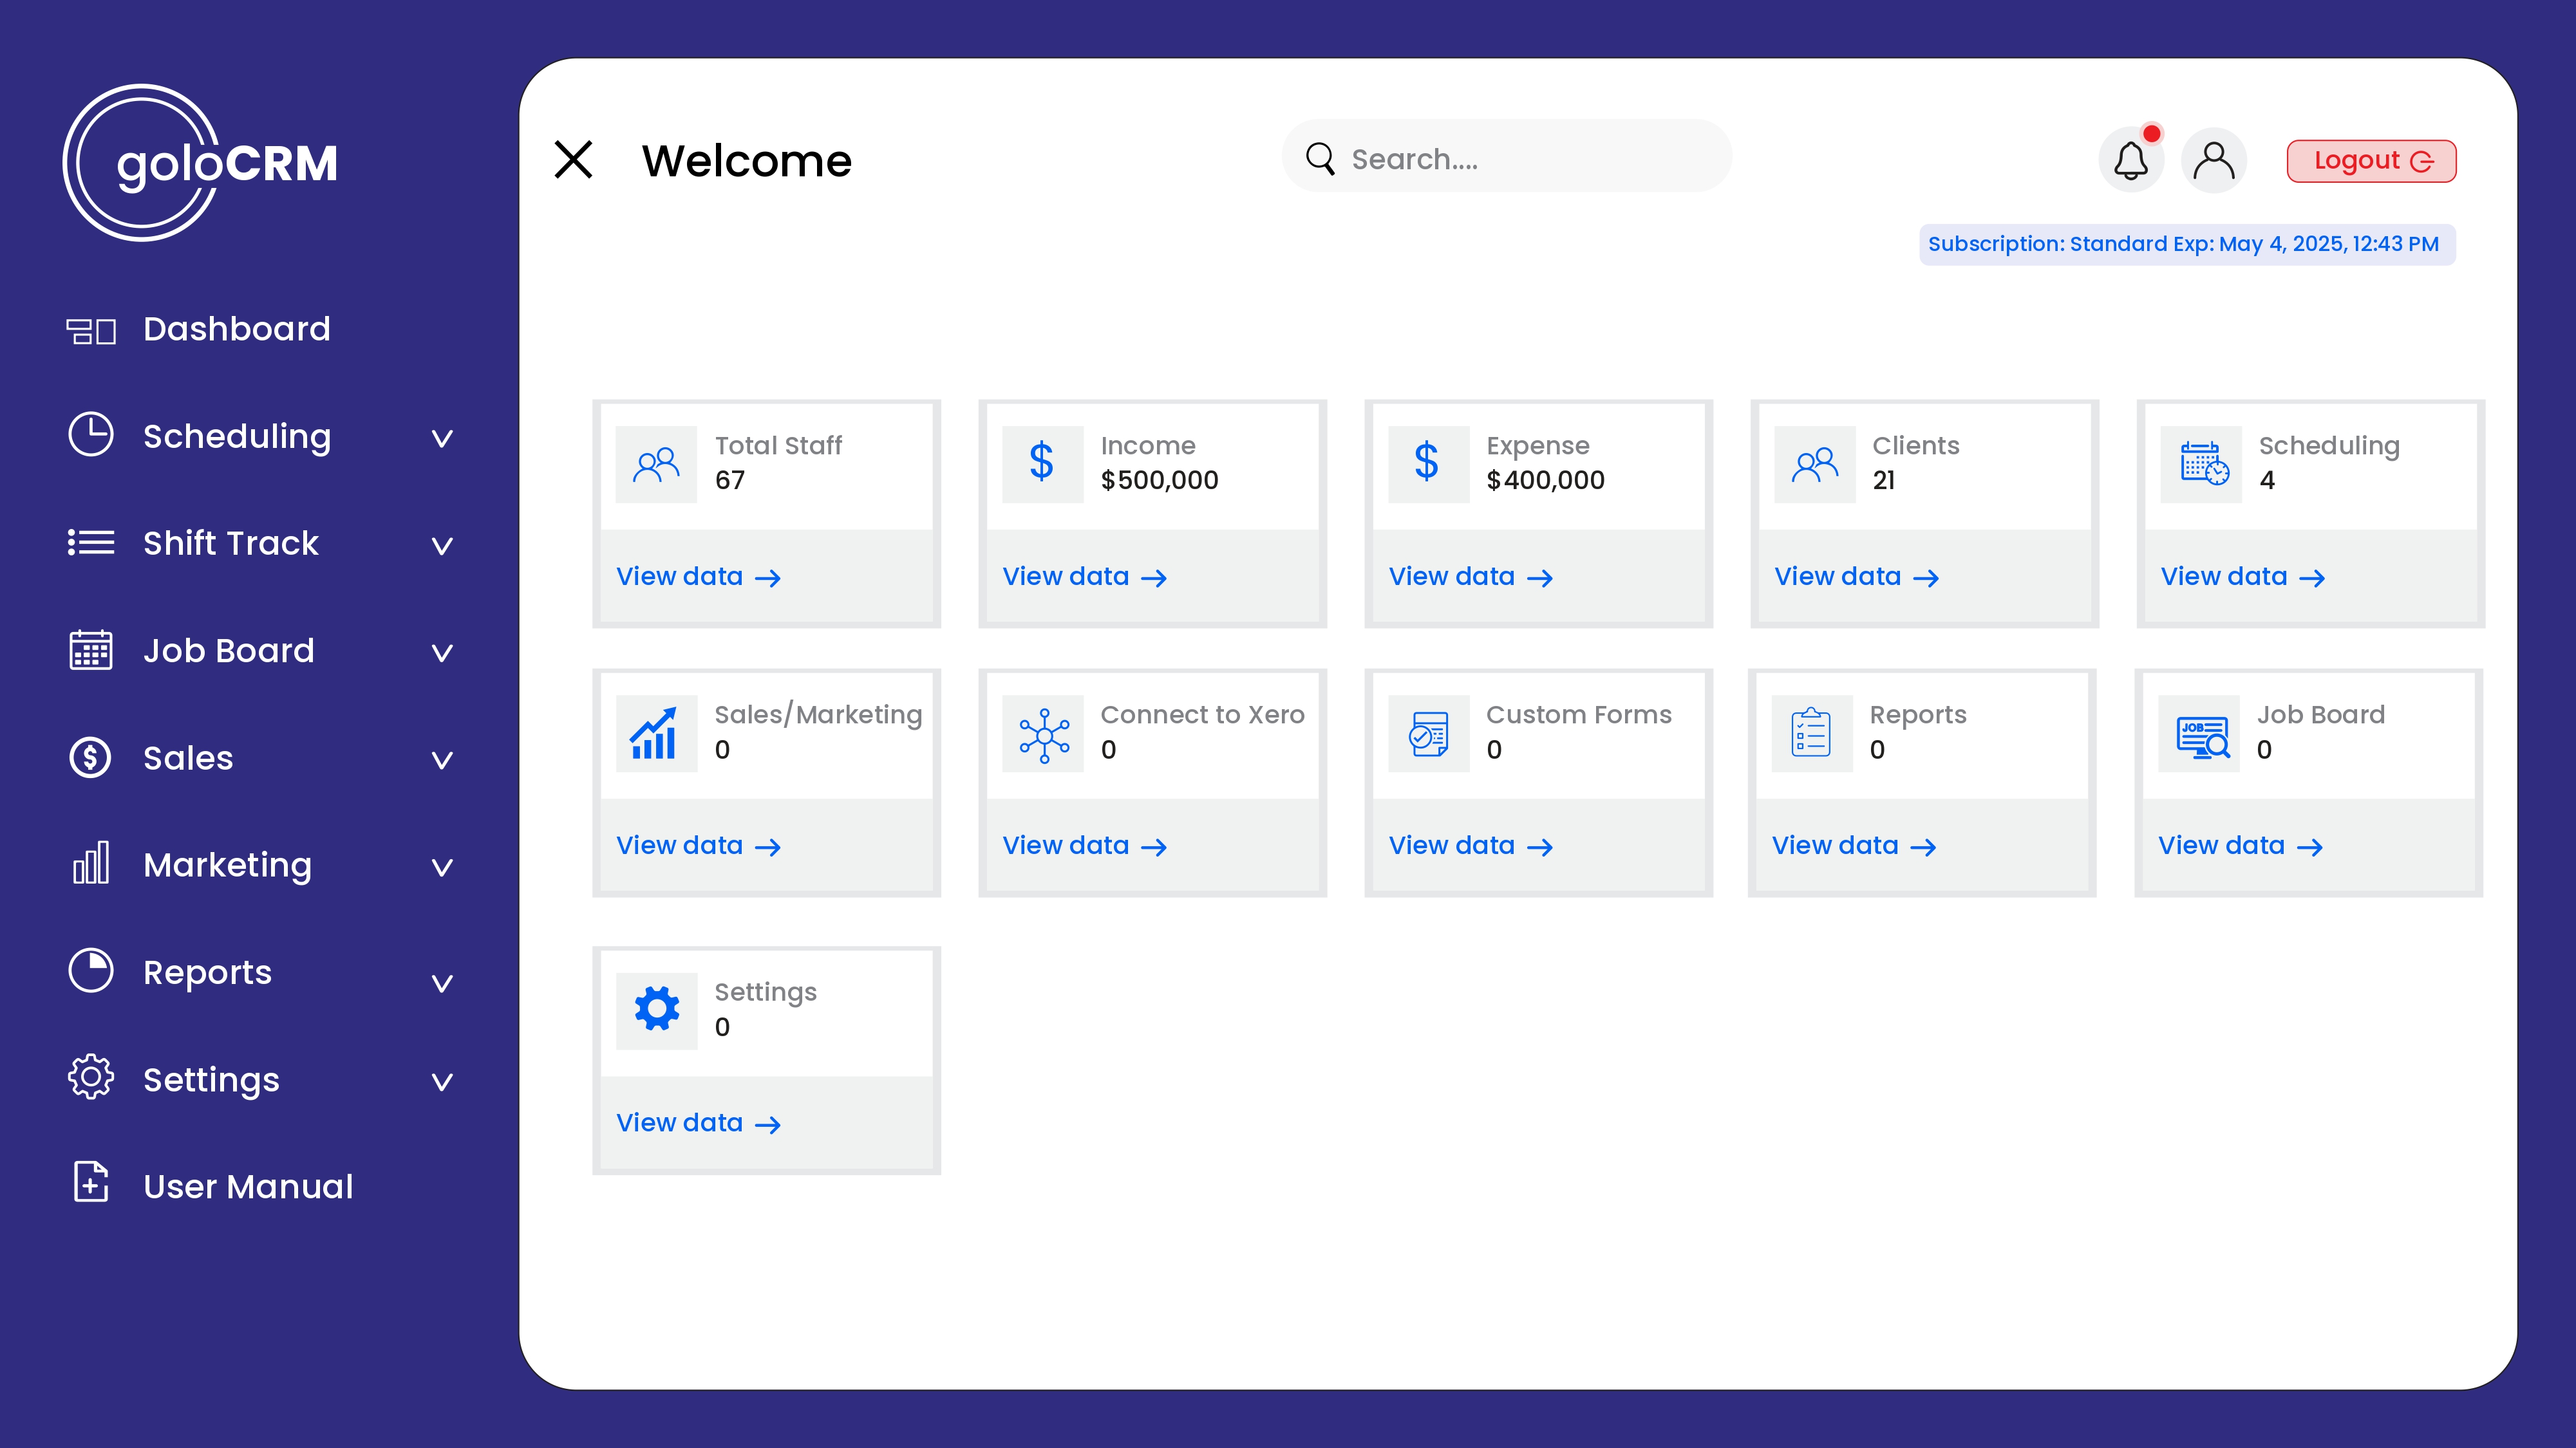Expand the sidebar Settings chevron
Image resolution: width=2576 pixels, height=1448 pixels.
click(442, 1081)
